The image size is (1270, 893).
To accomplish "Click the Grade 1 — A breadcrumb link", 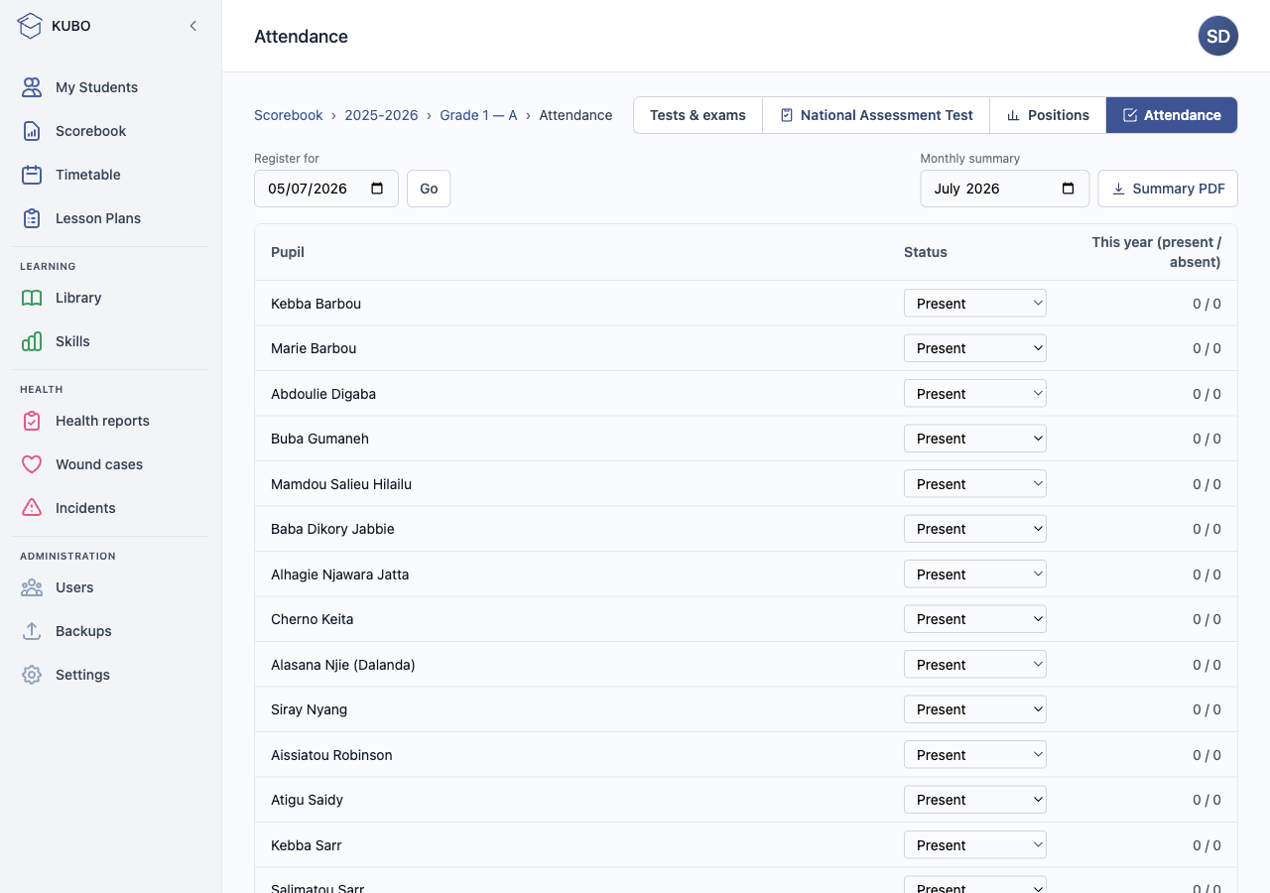I will coord(478,115).
